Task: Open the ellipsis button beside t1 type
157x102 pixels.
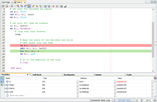Action: point(78,82)
